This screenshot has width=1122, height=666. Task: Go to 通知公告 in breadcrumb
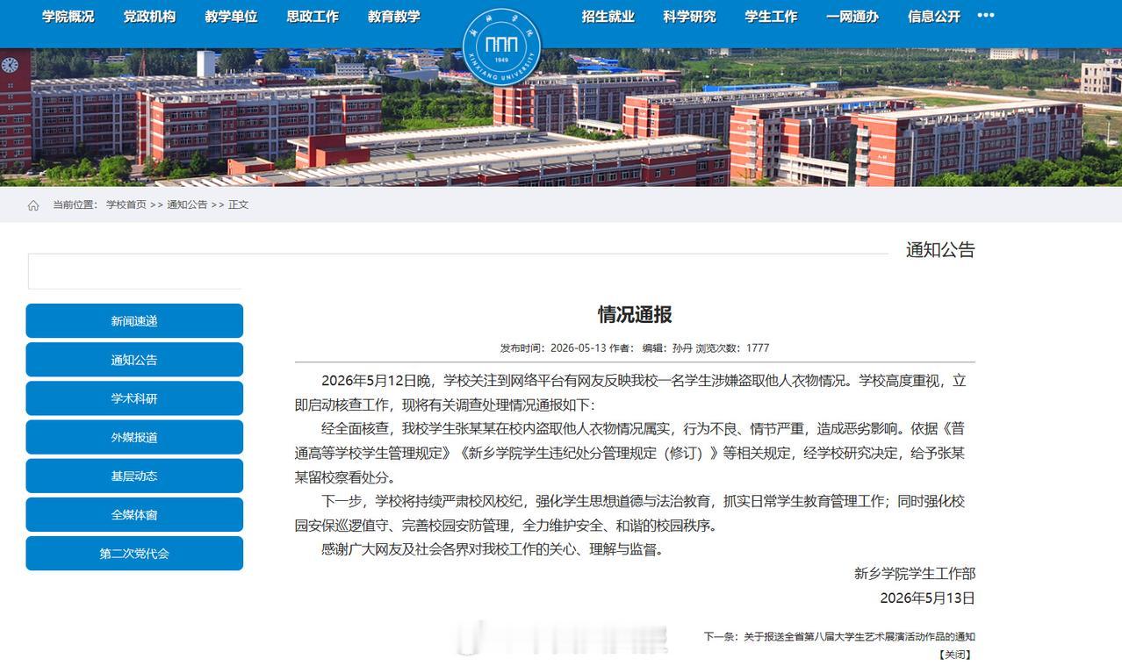point(187,204)
